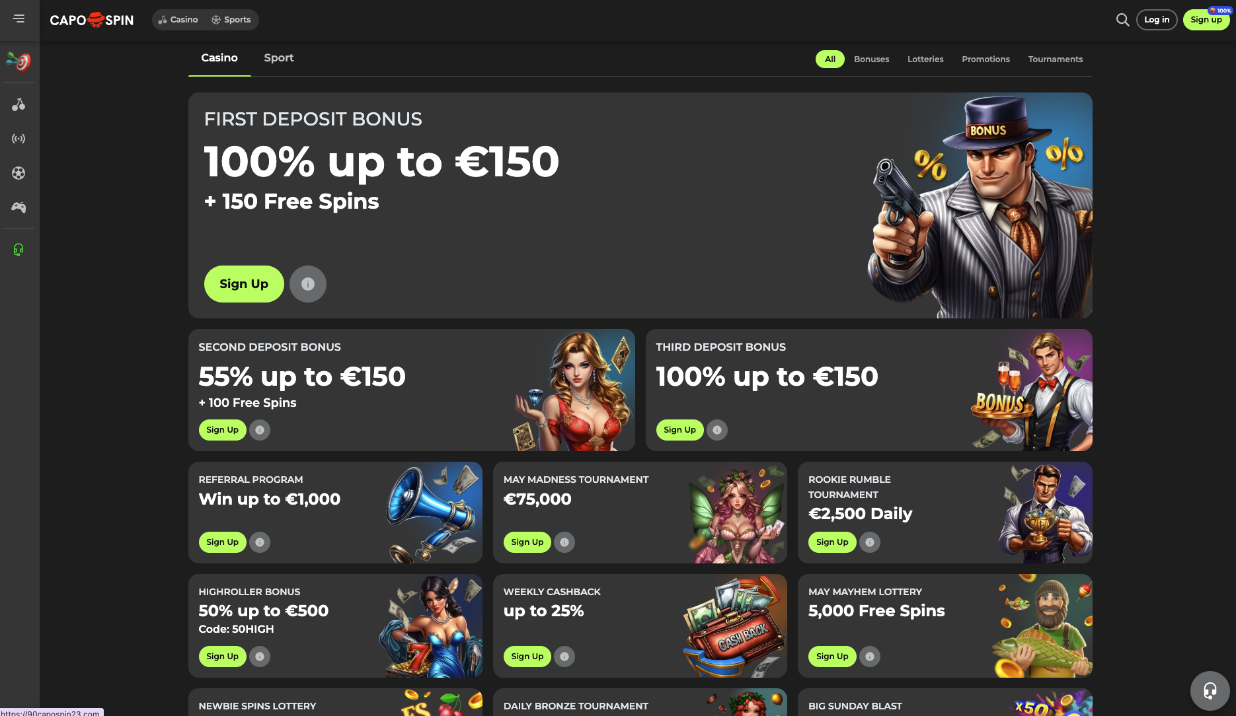Select the cherries casino sidebar icon
This screenshot has height=716, width=1236.
(19, 104)
